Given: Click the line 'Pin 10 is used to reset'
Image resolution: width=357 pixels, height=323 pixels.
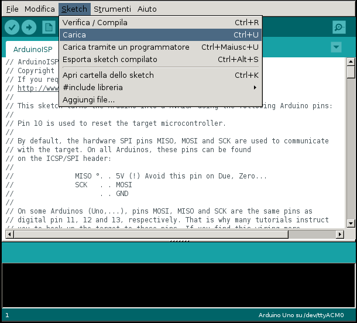Looking at the screenshot, I should click(116, 123).
